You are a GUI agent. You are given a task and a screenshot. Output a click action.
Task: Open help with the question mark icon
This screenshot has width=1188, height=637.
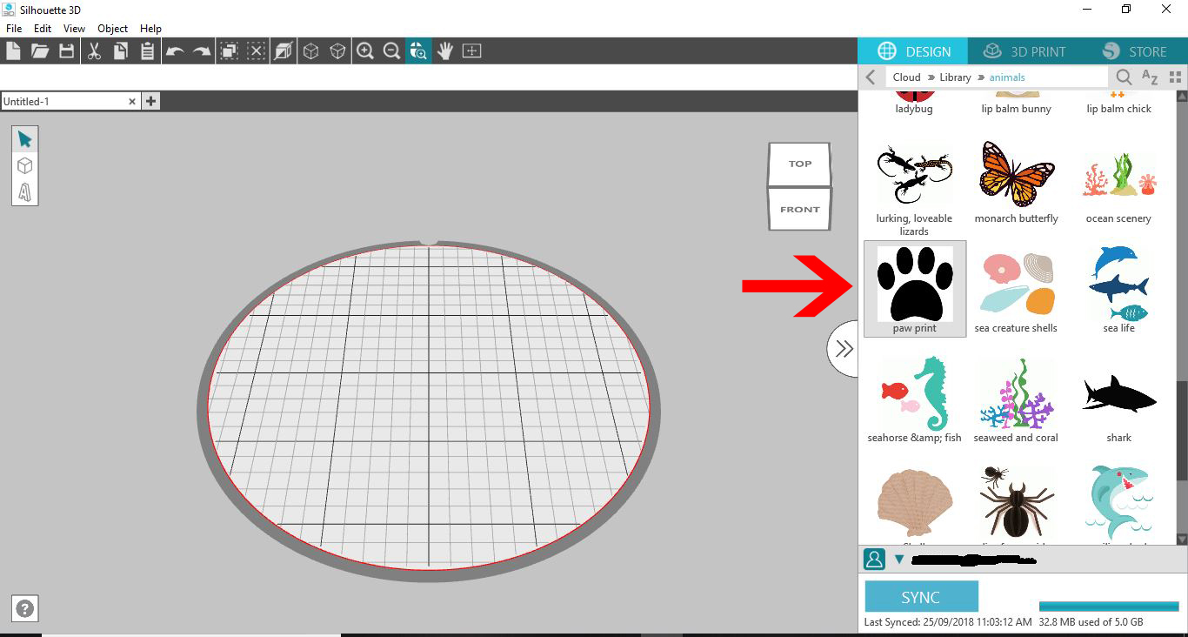click(x=25, y=609)
